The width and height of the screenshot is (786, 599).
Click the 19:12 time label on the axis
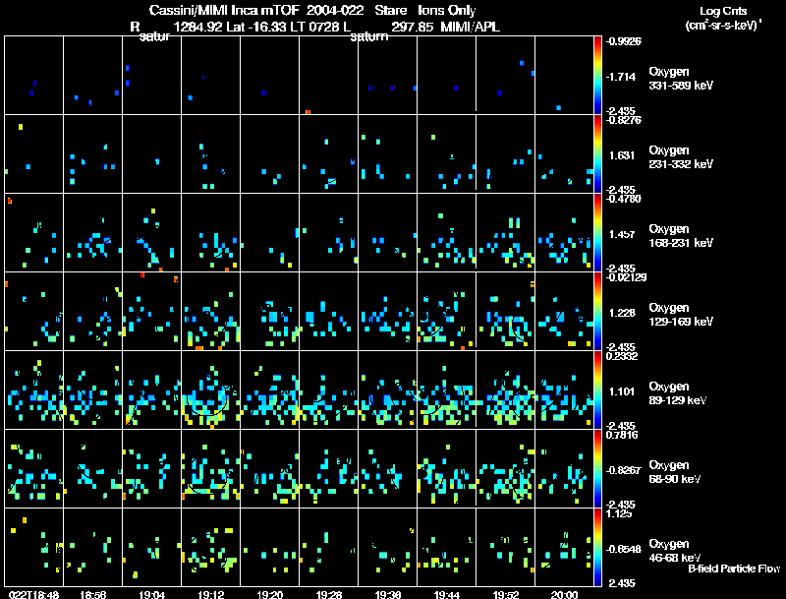[x=210, y=594]
